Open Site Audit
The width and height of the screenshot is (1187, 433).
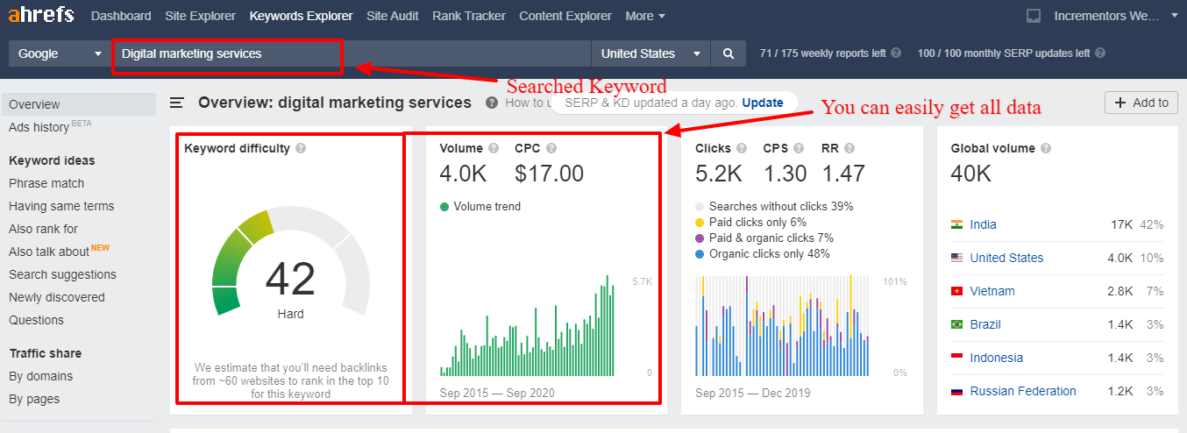(x=393, y=16)
